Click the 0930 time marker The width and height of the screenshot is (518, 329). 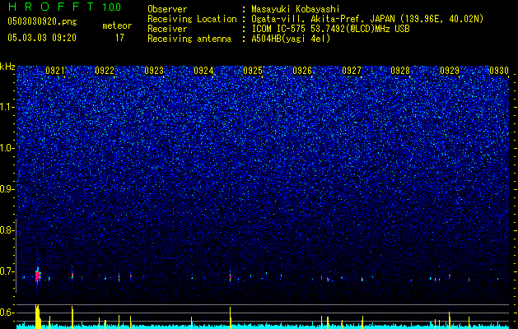[499, 71]
